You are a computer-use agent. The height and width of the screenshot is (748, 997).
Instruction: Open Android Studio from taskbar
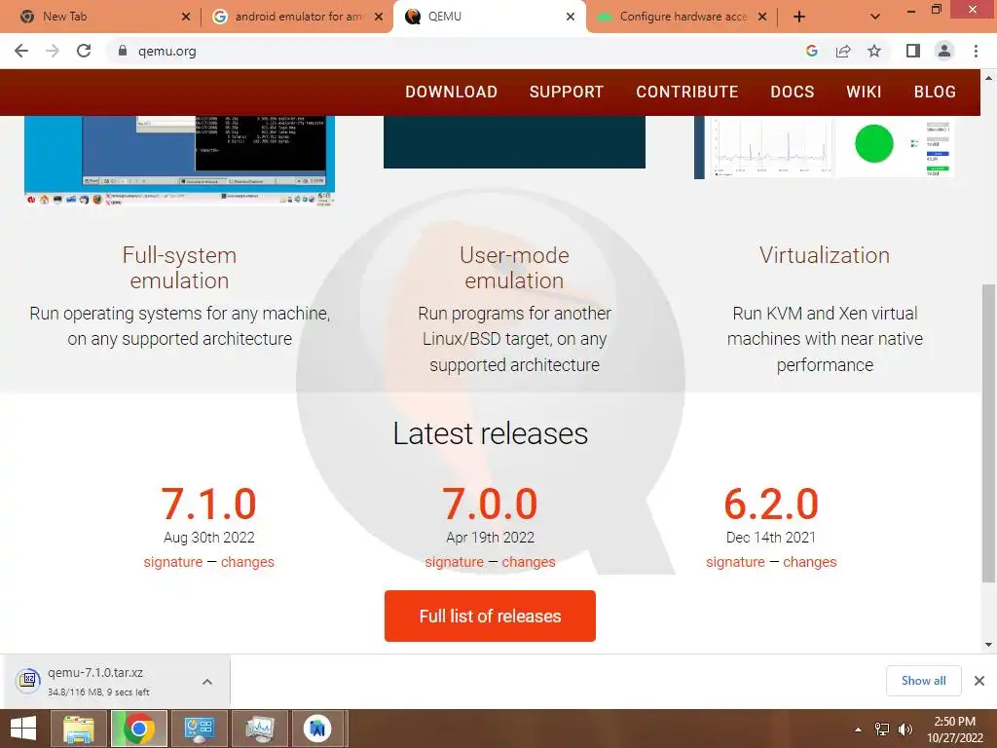point(317,729)
